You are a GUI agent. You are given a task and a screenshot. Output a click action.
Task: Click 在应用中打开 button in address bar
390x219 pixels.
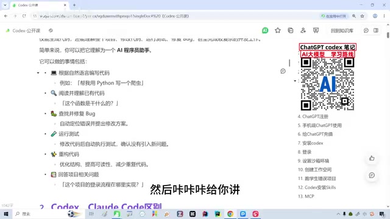(x=334, y=16)
